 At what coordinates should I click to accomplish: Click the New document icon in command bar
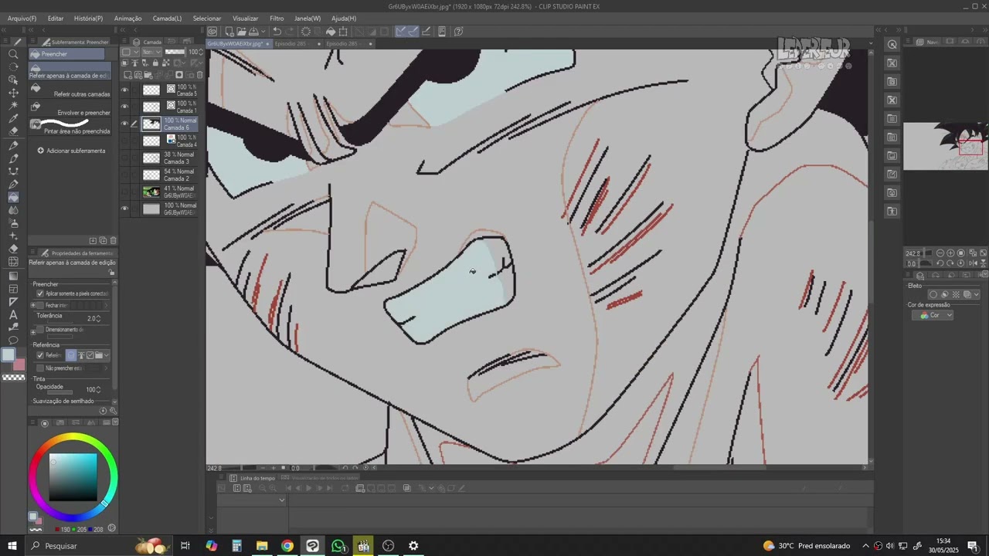coord(228,32)
